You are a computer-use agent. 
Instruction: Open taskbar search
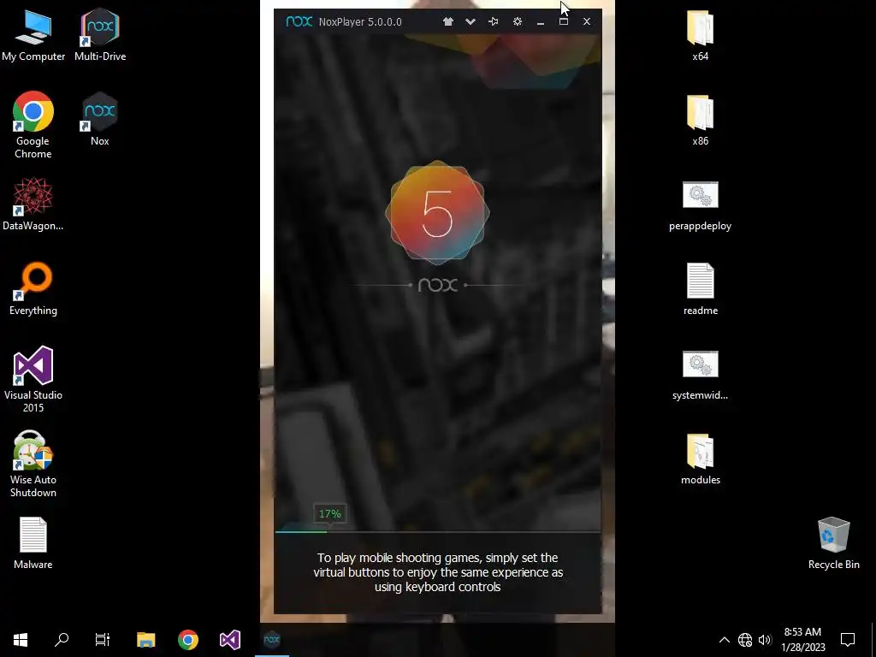pos(62,640)
